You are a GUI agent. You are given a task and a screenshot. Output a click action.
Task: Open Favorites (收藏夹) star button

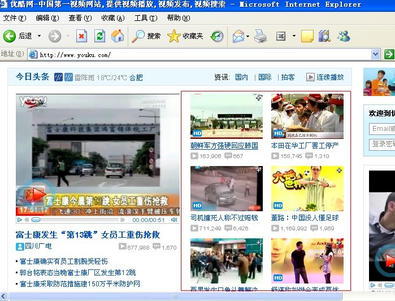click(x=185, y=36)
